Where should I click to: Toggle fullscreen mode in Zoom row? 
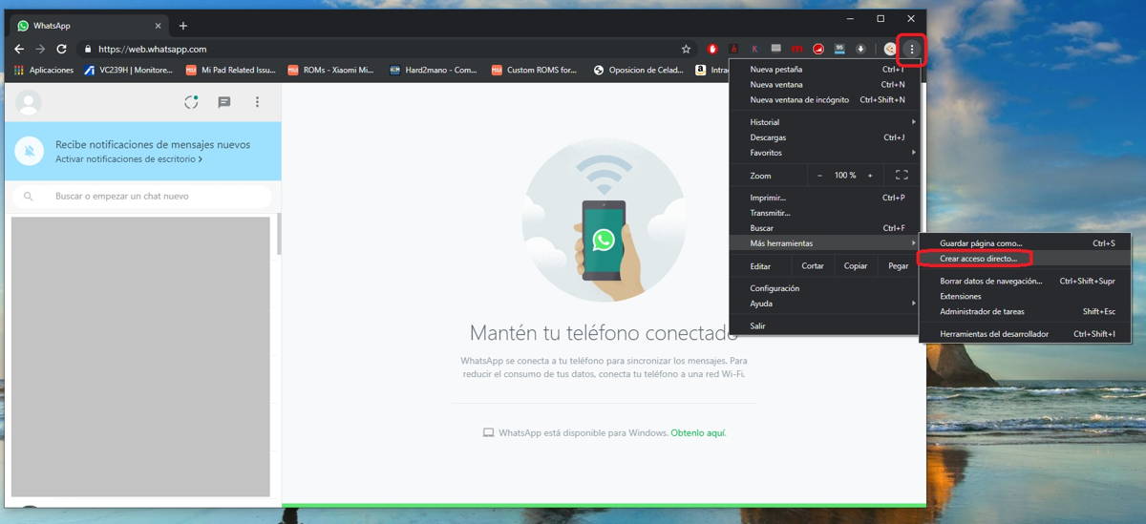901,176
